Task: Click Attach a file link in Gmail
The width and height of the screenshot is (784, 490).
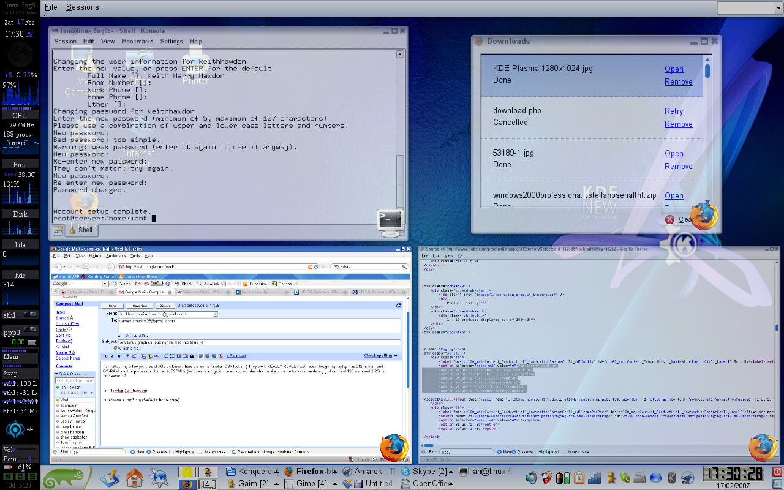Action: 128,348
